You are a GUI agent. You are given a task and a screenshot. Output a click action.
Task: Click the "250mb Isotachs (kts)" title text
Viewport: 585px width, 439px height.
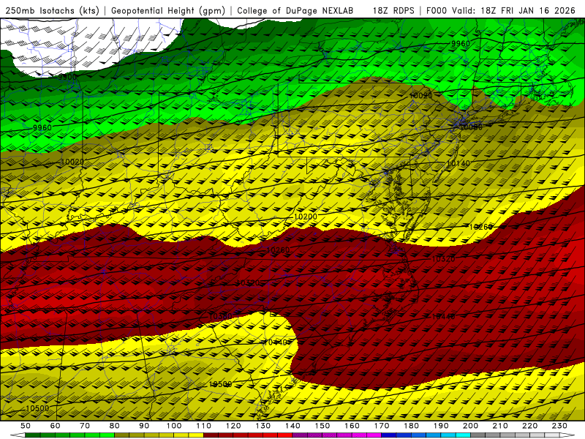click(53, 10)
